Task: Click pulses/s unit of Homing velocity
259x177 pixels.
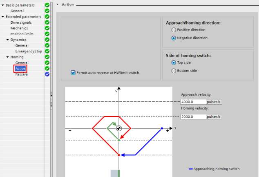Action: [214, 117]
